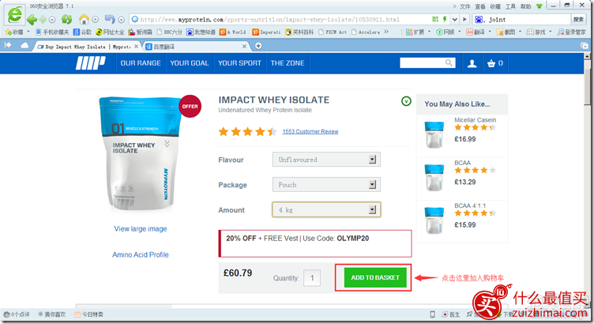Open the cloud sync icon in tab strip

click(x=24, y=46)
